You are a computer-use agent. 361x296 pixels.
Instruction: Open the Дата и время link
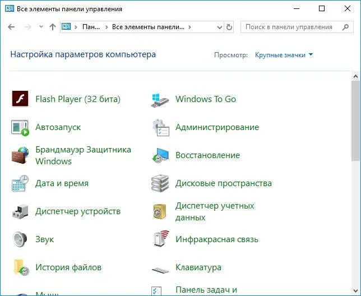tap(62, 183)
